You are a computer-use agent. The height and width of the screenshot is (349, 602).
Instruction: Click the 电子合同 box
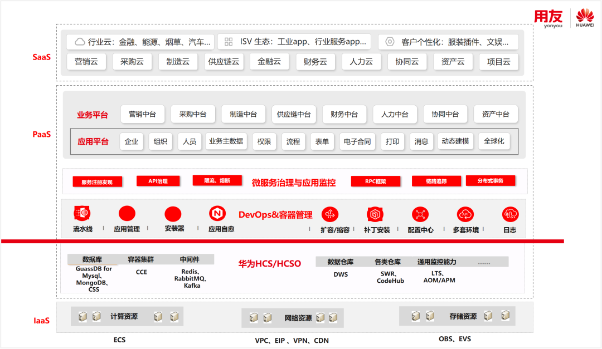click(x=357, y=141)
